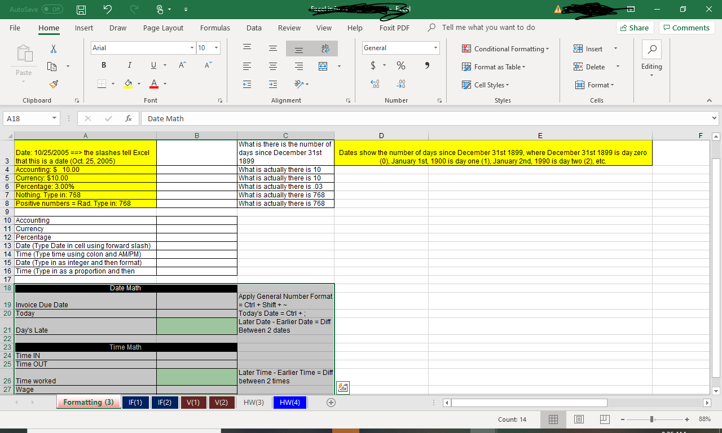
Task: Expand the General number format dropdown
Action: [434, 48]
